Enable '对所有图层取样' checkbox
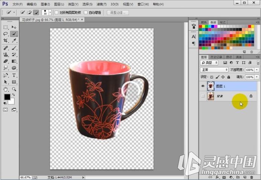The height and width of the screenshot is (180, 261). [x=57, y=12]
